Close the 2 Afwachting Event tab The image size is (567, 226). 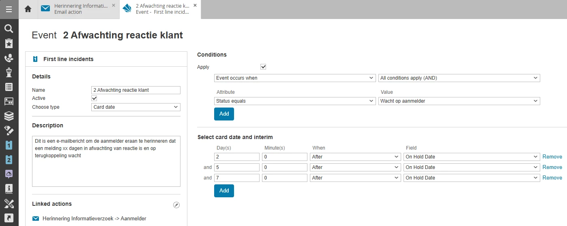click(x=195, y=5)
